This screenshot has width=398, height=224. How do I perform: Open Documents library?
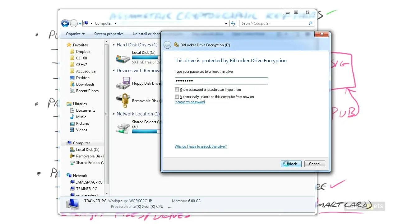coord(86,110)
